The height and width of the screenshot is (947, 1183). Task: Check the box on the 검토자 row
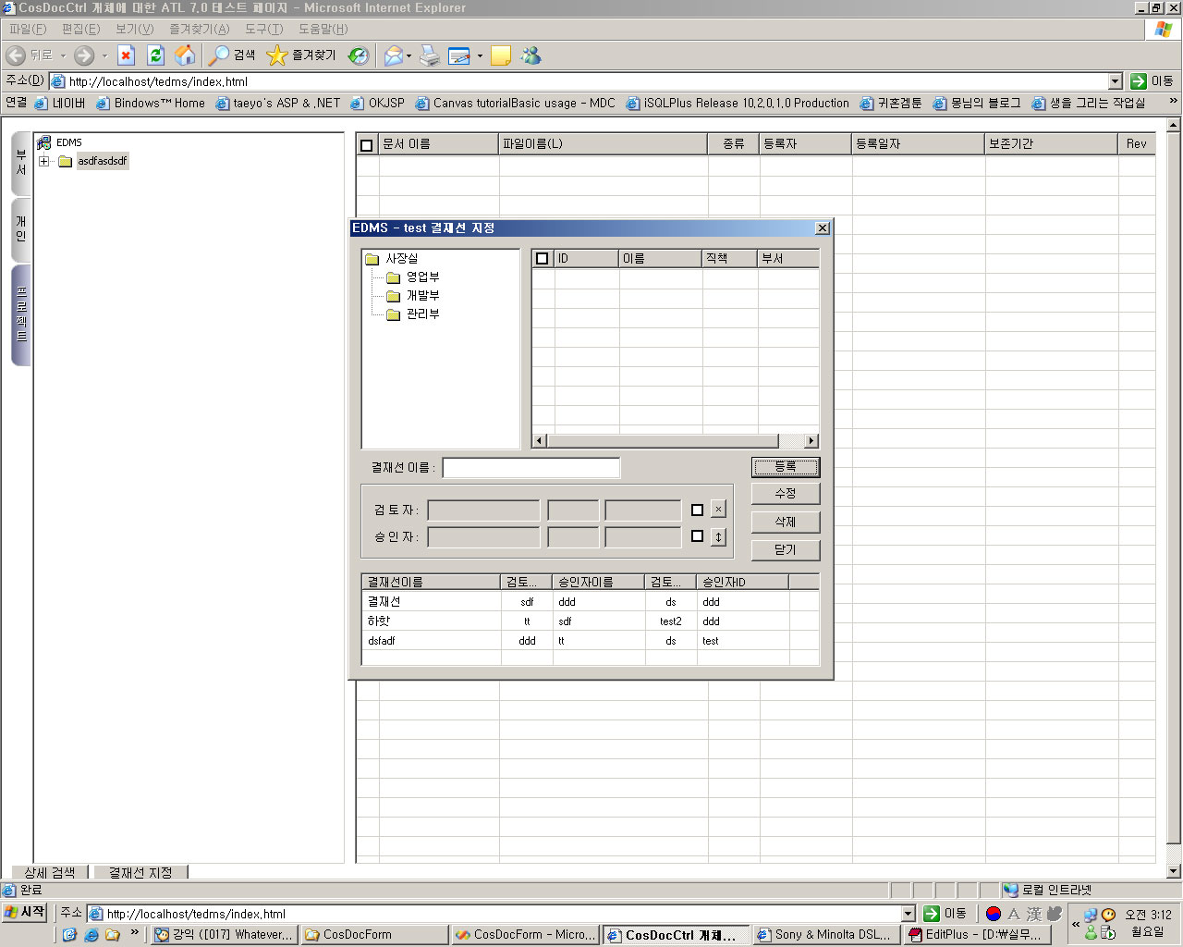coord(698,510)
